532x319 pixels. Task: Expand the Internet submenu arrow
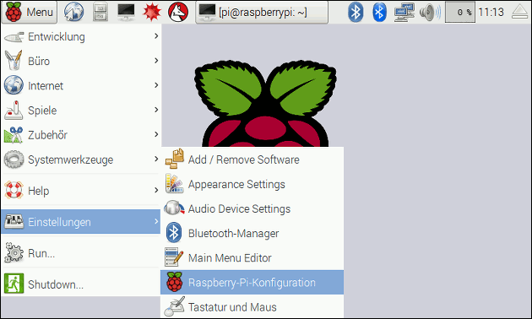[x=156, y=85]
